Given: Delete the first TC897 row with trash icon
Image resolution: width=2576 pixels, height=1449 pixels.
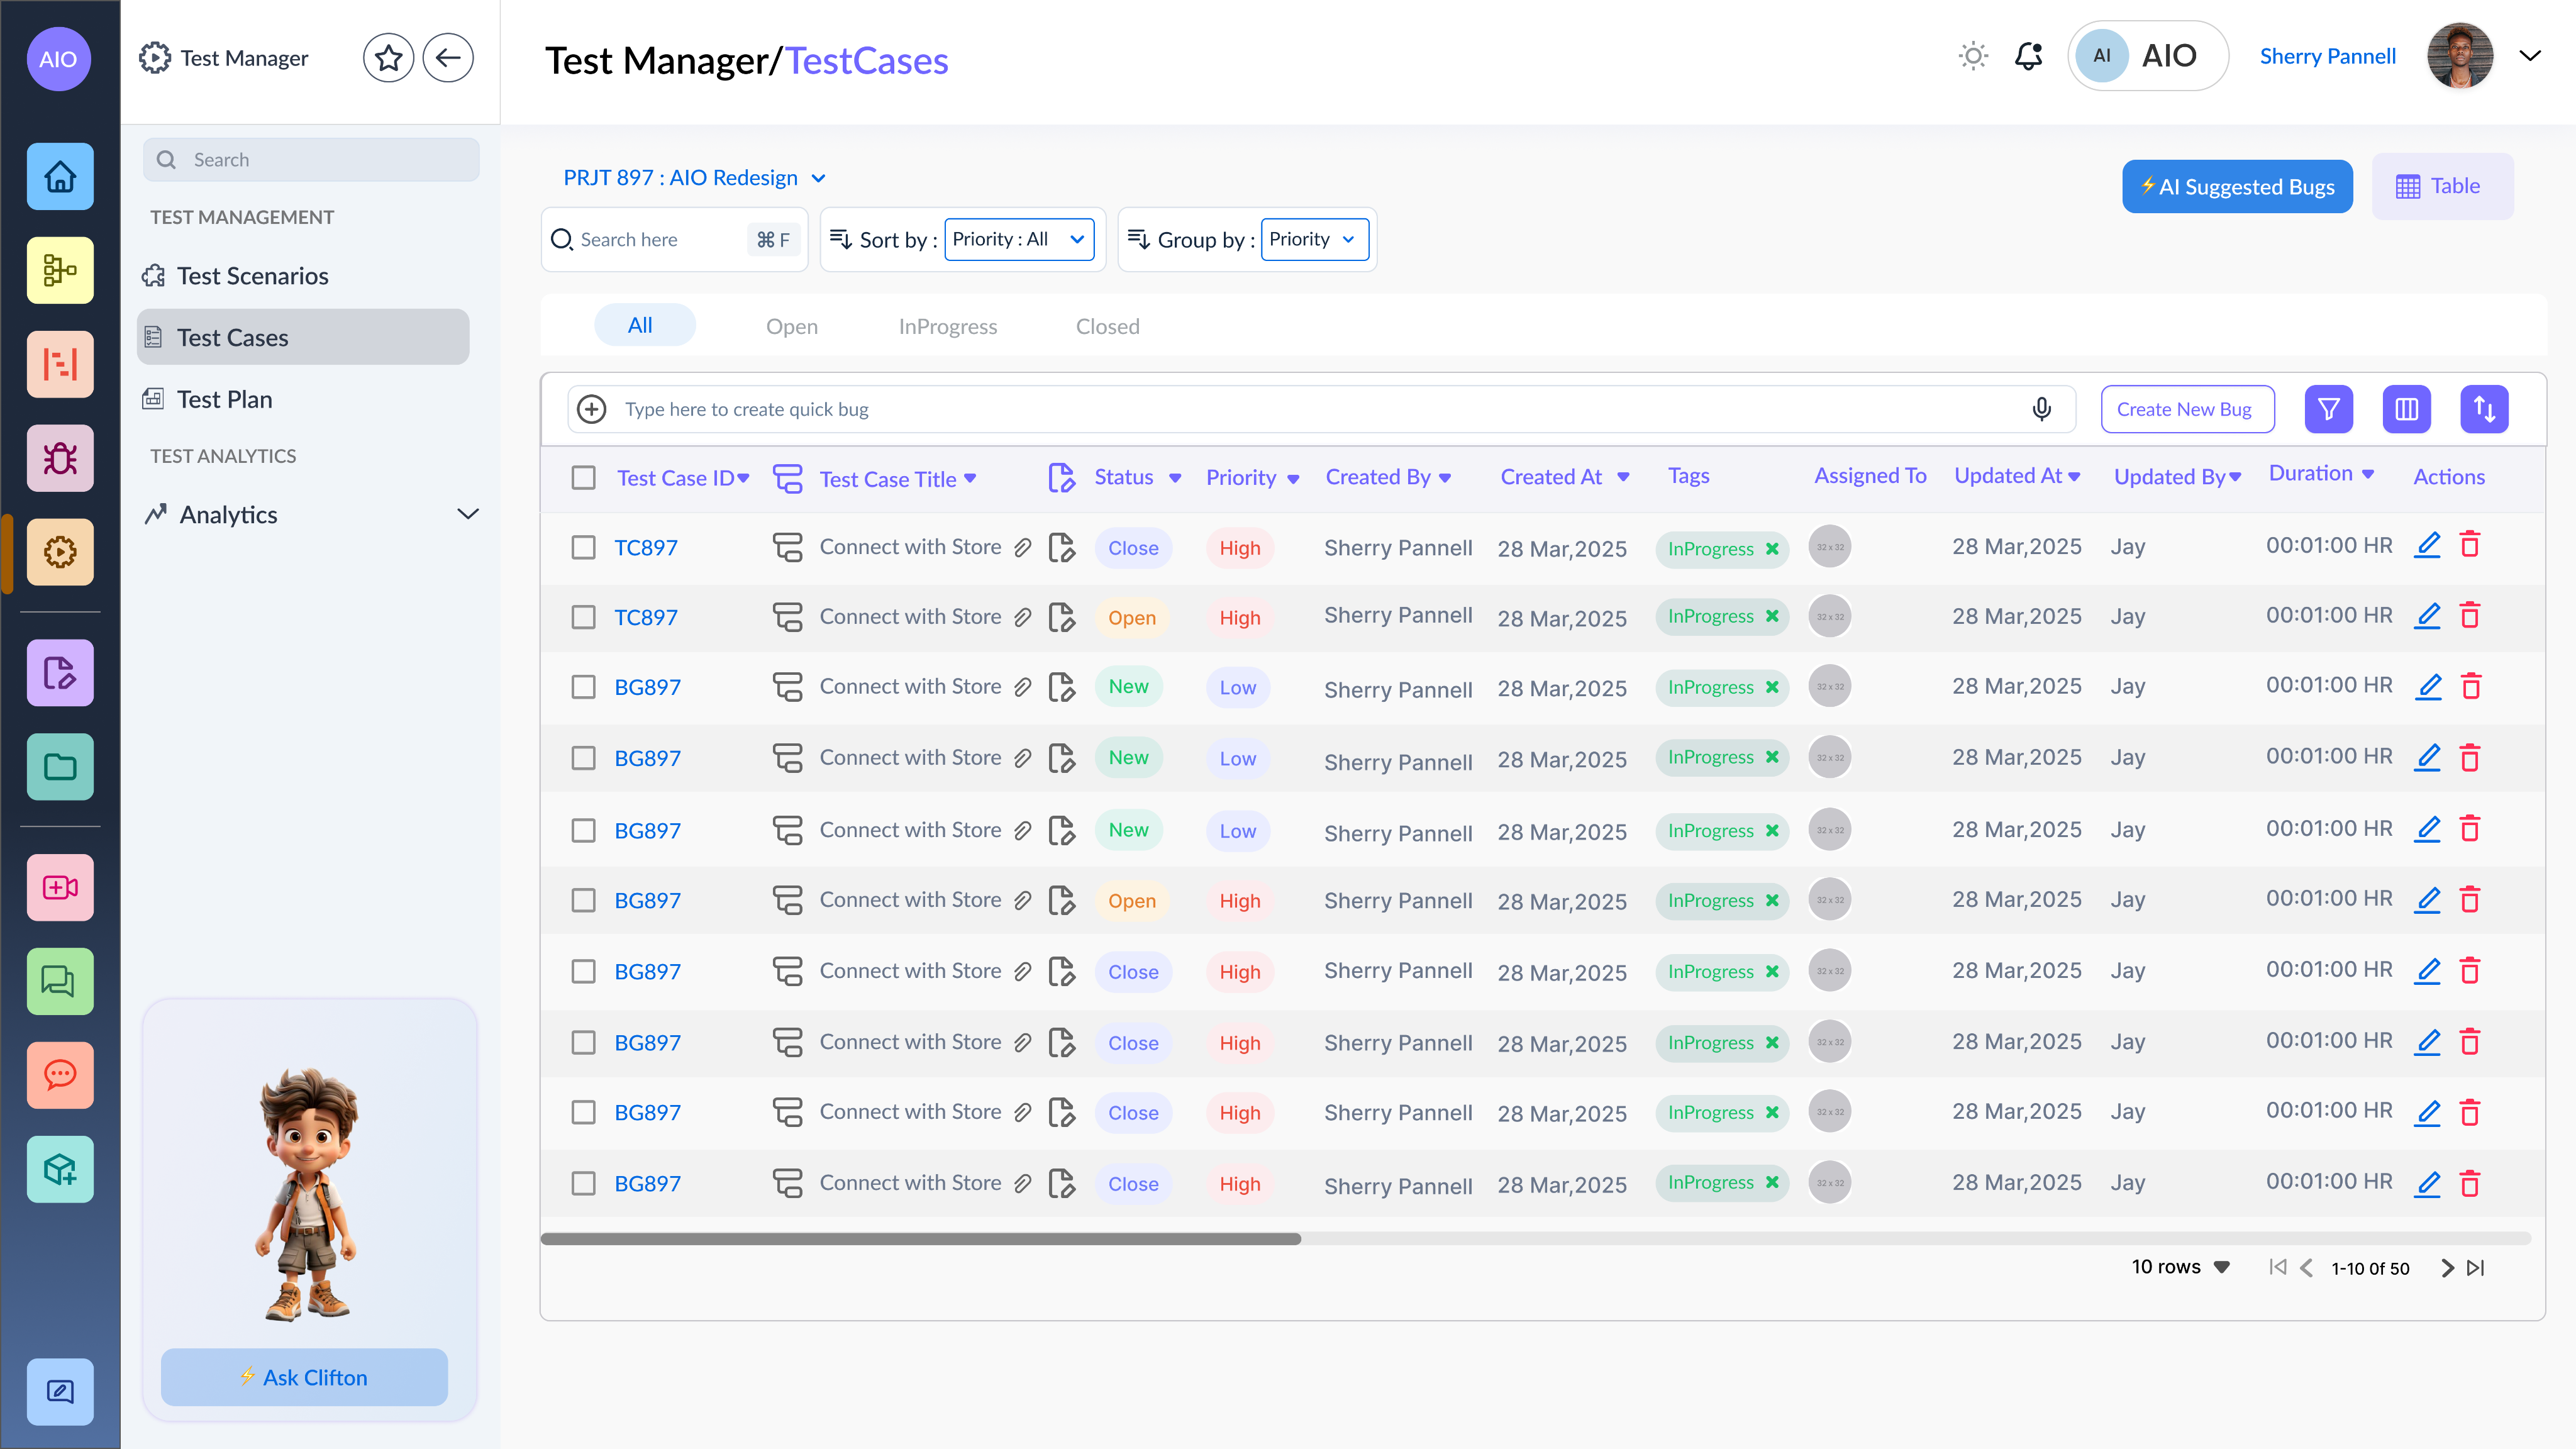Looking at the screenshot, I should pyautogui.click(x=2469, y=545).
